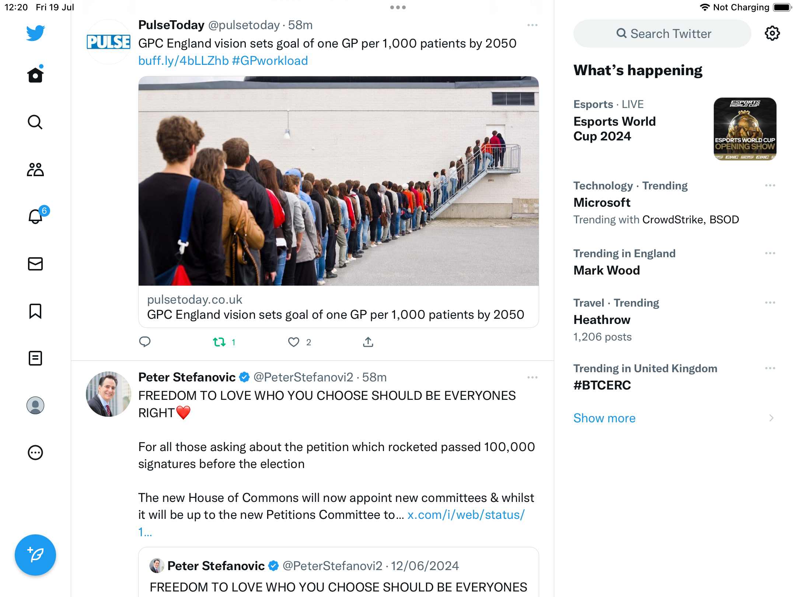Undo retweet on PulseToday tweet
Viewport: 796px width, 597px height.
[220, 342]
